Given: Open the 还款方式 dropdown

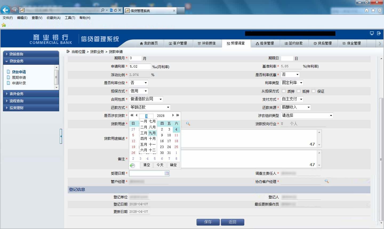Looking at the screenshot, I should (150, 107).
